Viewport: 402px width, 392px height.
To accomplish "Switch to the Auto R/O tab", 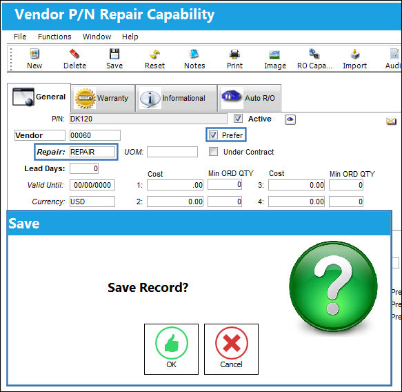I will [249, 98].
